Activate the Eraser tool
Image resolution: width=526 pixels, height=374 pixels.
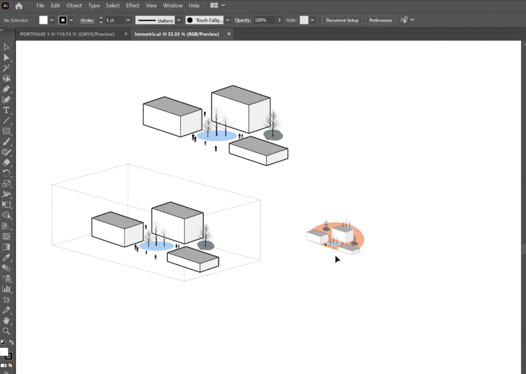pos(7,163)
